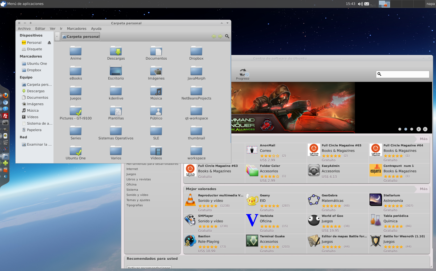Open the Público folder
Screen dimensions: 436x271
pos(156,113)
